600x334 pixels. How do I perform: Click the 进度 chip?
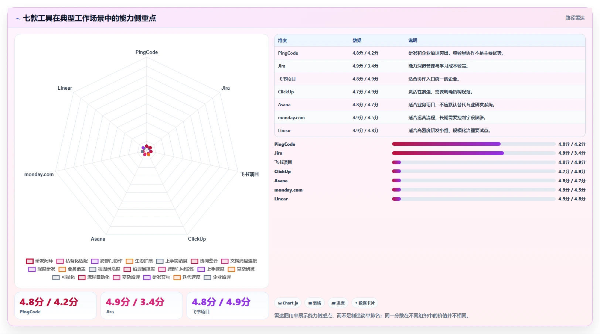338,303
